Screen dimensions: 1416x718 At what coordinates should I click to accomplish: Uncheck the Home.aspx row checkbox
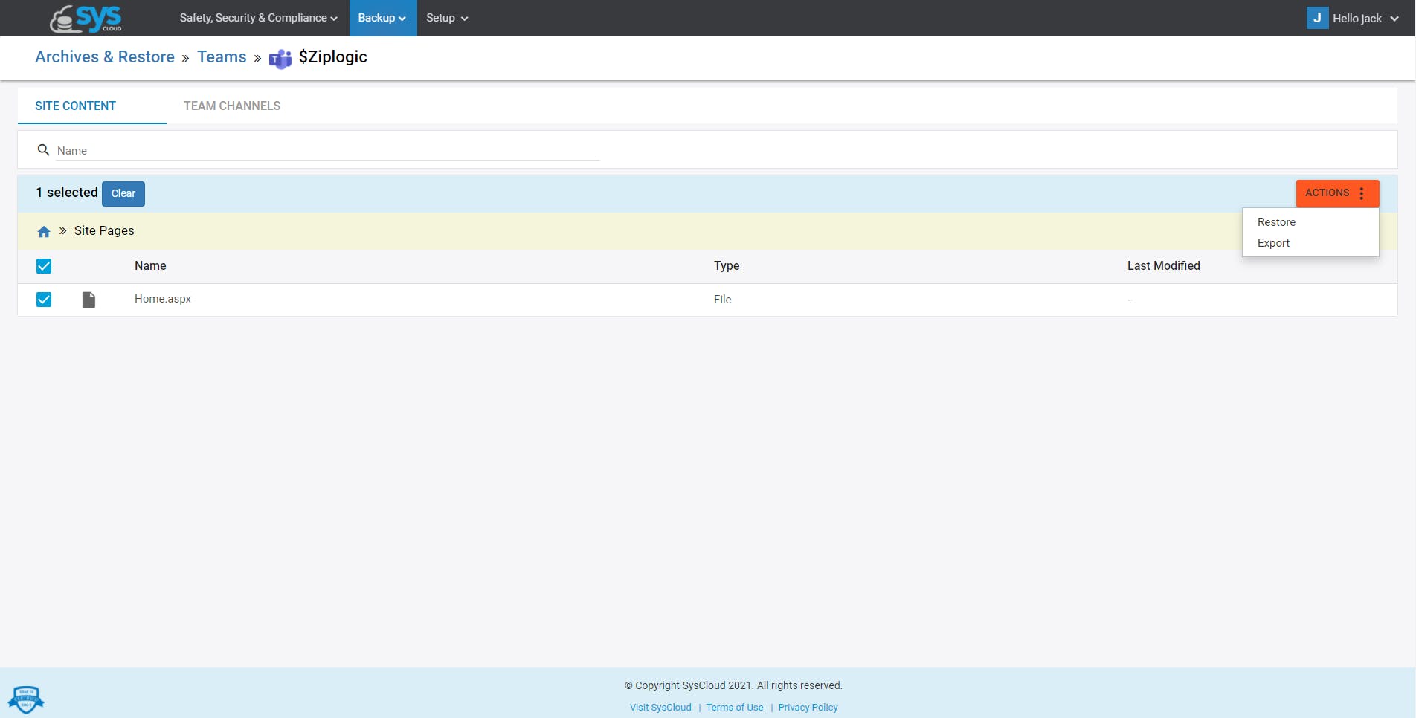44,300
